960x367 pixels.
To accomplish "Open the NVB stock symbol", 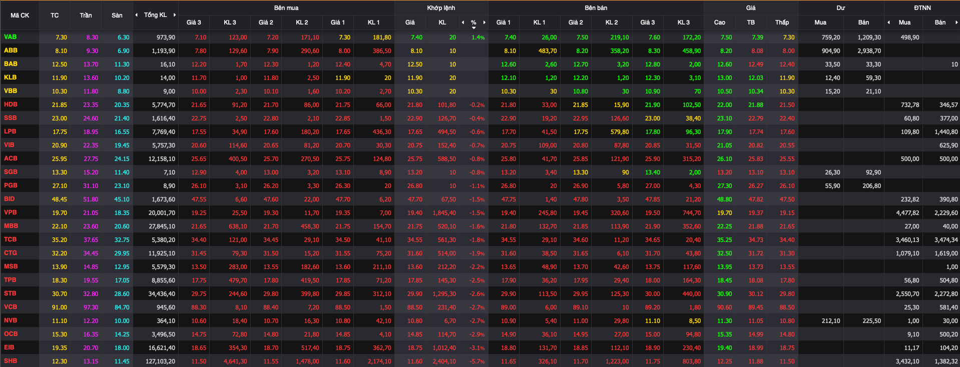I will (x=11, y=320).
